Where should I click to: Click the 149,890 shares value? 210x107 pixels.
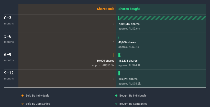(128, 79)
